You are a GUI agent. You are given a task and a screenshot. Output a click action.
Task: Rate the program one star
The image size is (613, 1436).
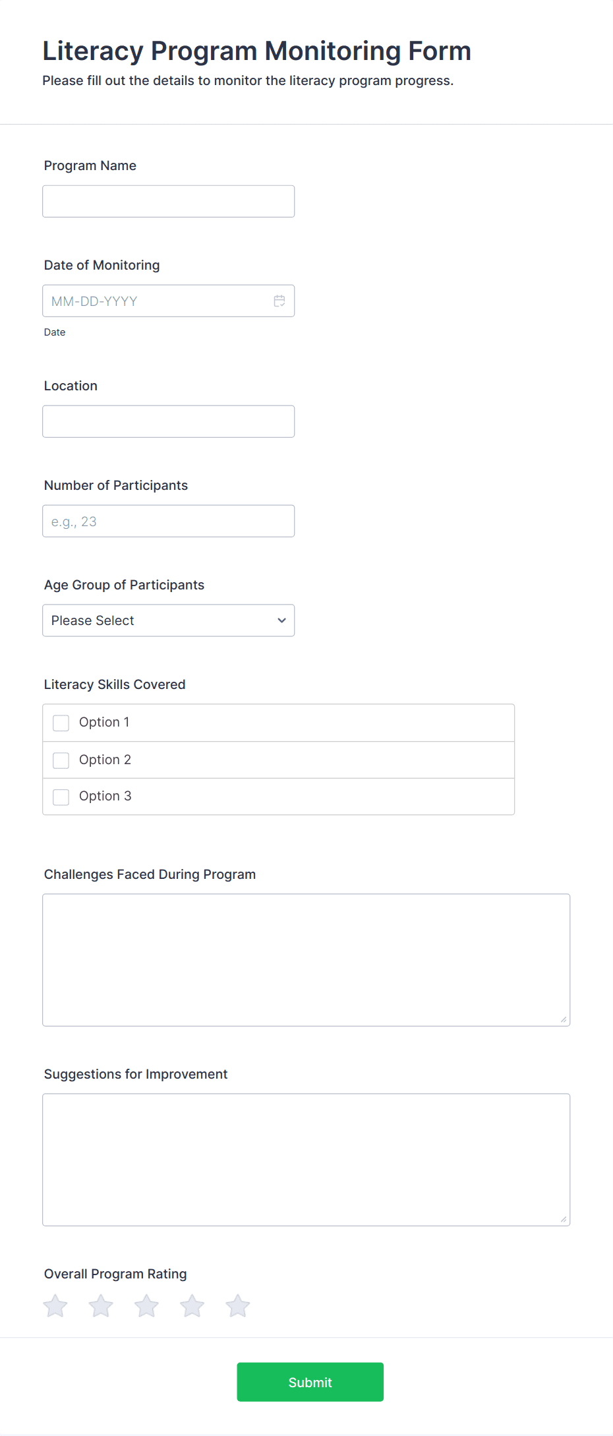point(55,1305)
